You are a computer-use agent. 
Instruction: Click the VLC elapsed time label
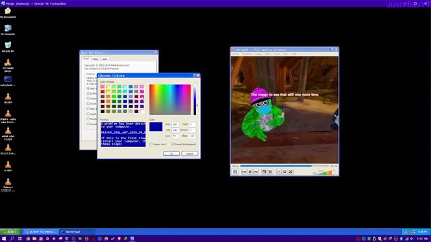235,166
